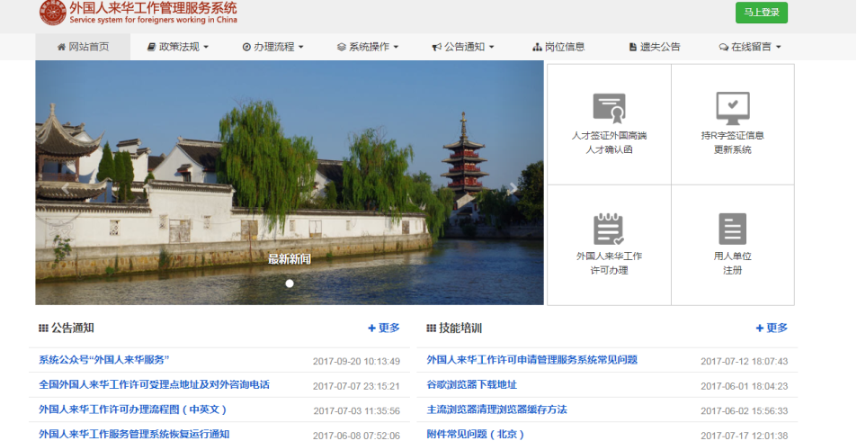Expand the 公告通知 dropdown in navigation bar
Image resolution: width=857 pixels, height=441 pixels.
tap(463, 47)
